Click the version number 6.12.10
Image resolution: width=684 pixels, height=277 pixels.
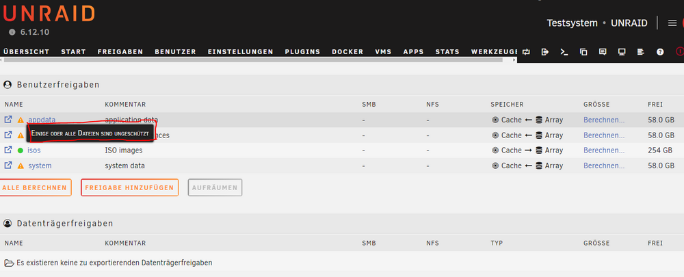(x=34, y=32)
